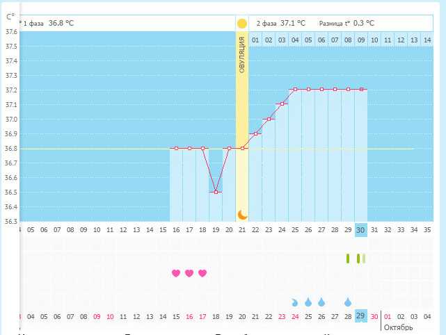Click the curved drop icon on September 24

tap(295, 302)
